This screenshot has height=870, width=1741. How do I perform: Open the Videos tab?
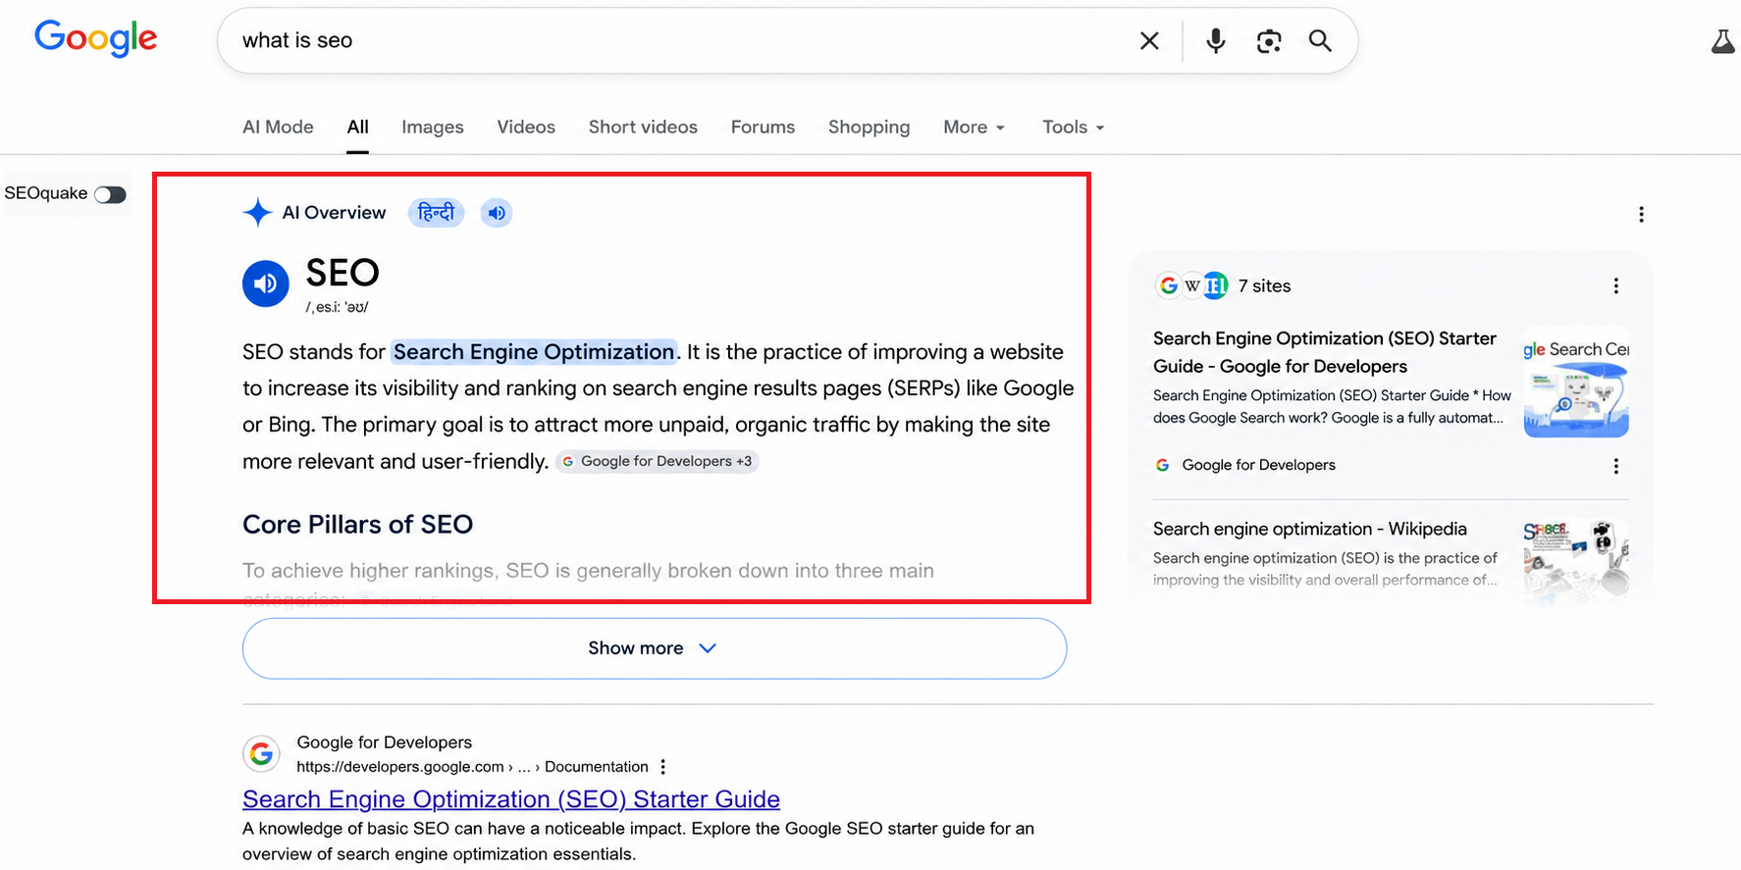tap(526, 127)
